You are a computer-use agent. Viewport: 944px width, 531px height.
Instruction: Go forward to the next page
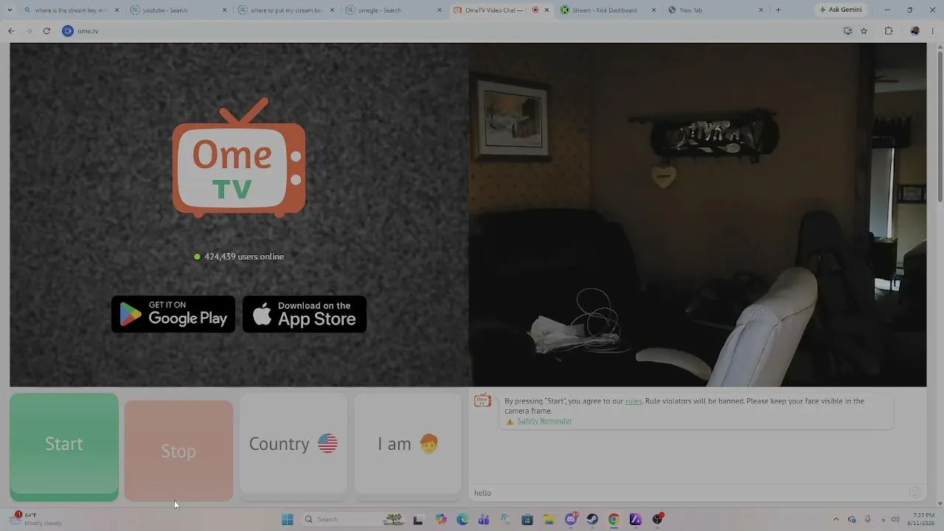29,31
